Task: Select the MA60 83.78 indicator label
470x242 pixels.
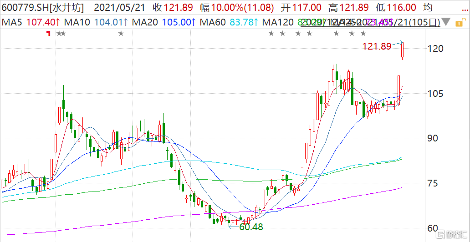Action: click(x=229, y=22)
